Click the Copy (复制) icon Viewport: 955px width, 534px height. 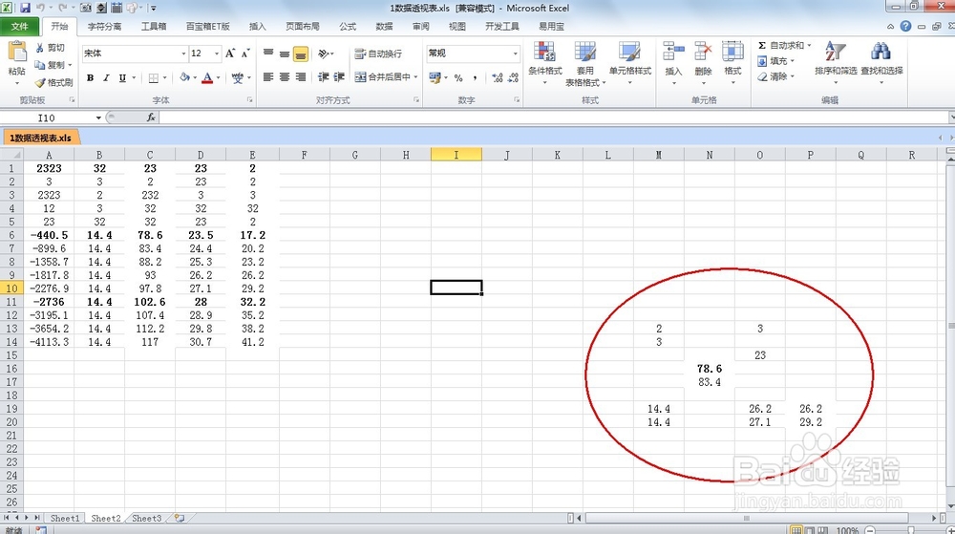40,65
